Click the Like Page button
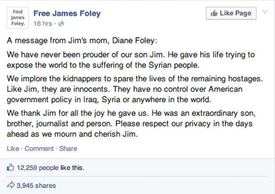 point(231,13)
